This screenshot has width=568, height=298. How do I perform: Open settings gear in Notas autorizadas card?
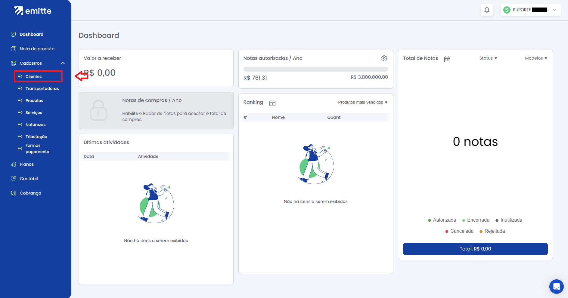tap(384, 58)
